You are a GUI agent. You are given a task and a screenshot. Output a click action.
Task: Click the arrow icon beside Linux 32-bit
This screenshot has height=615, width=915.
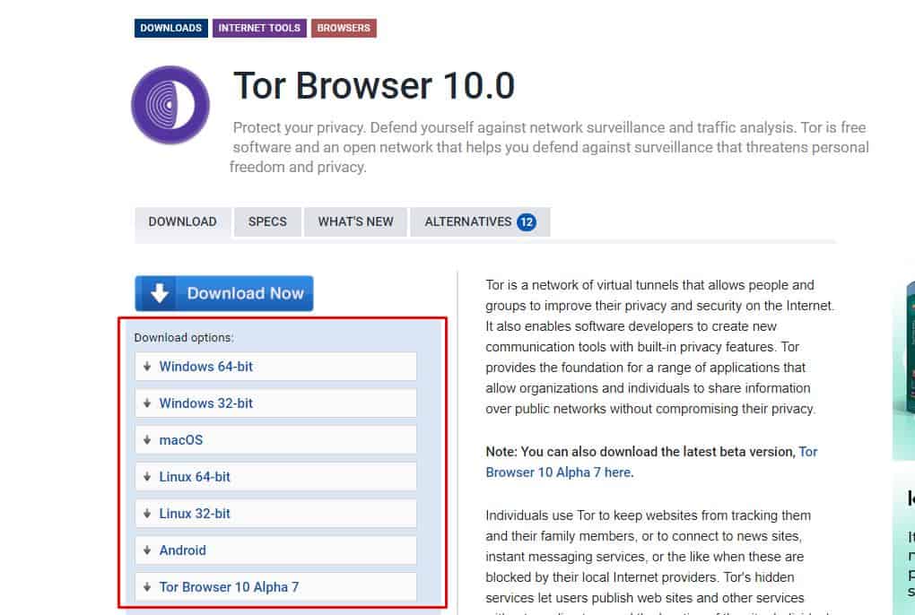146,514
